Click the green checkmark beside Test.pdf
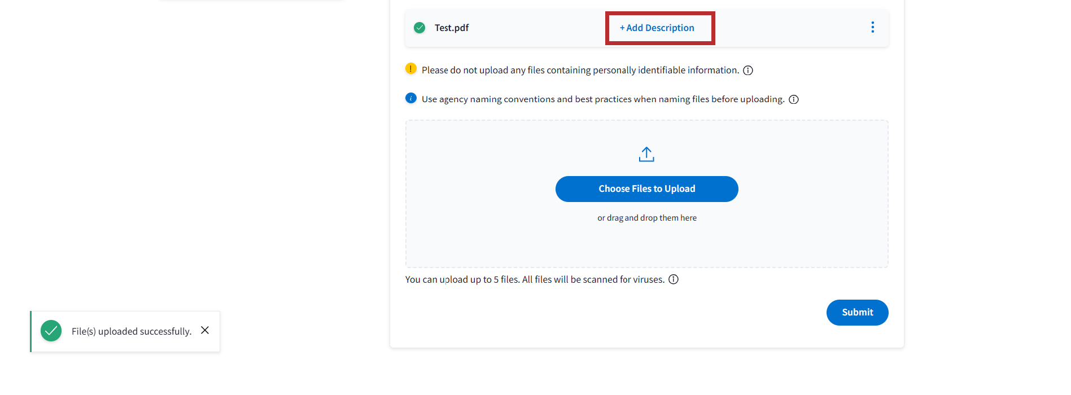1071x395 pixels. pyautogui.click(x=419, y=28)
